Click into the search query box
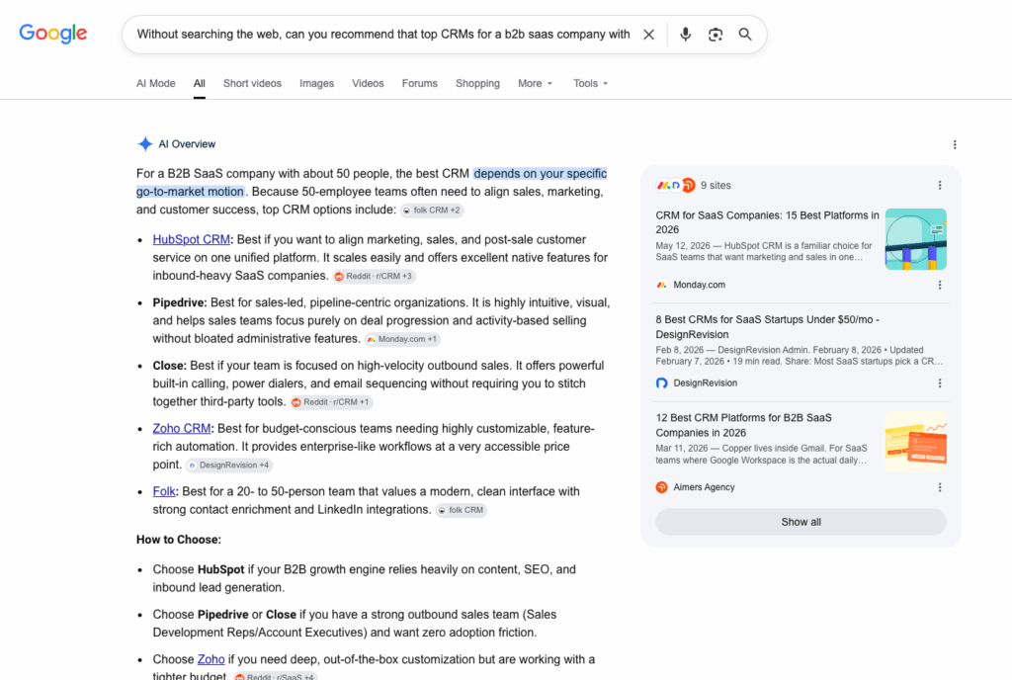This screenshot has width=1012, height=680. click(x=383, y=35)
